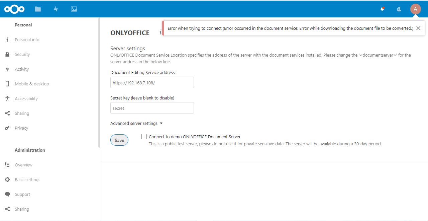Click the Document Editing Service address field
The width and height of the screenshot is (428, 221).
152,82
